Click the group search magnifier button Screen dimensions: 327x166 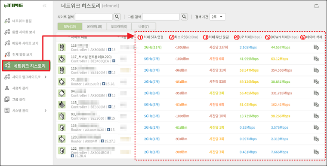pos(184,17)
